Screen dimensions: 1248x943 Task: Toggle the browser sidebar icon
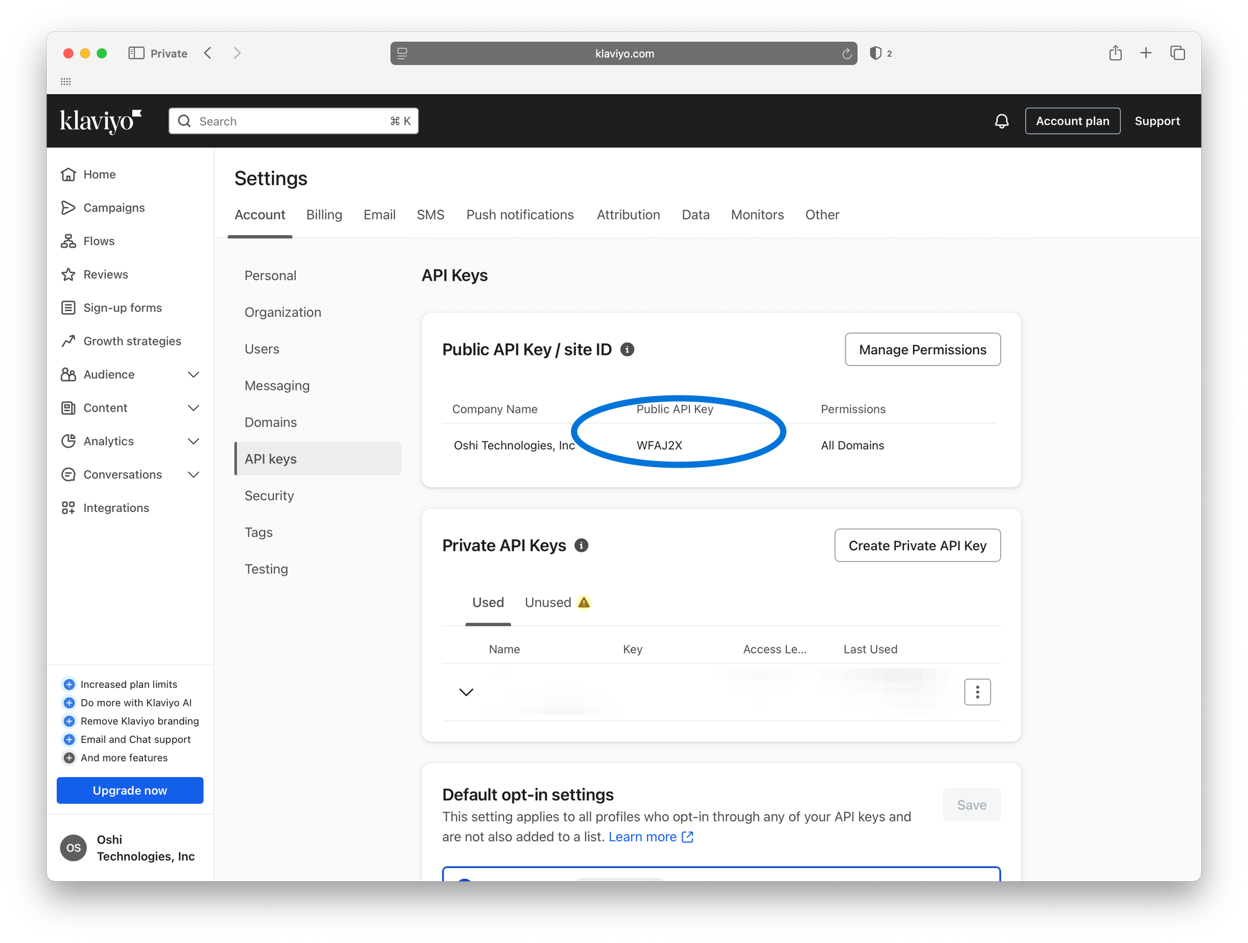click(136, 53)
